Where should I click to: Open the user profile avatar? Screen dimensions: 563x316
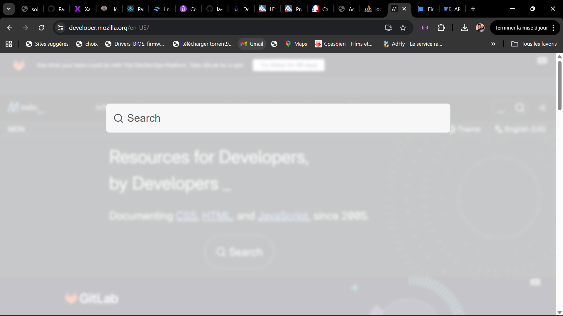point(480,28)
